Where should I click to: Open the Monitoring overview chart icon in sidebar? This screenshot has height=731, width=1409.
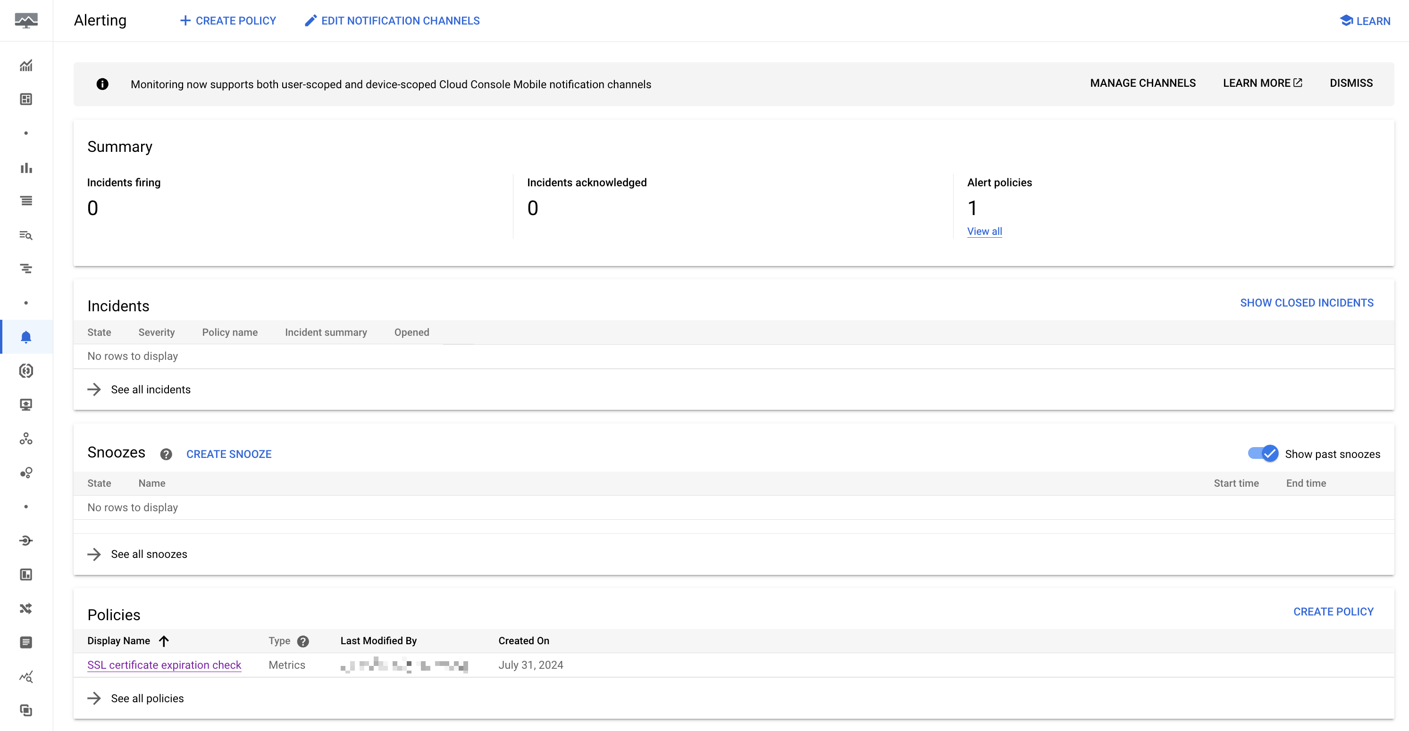(25, 66)
